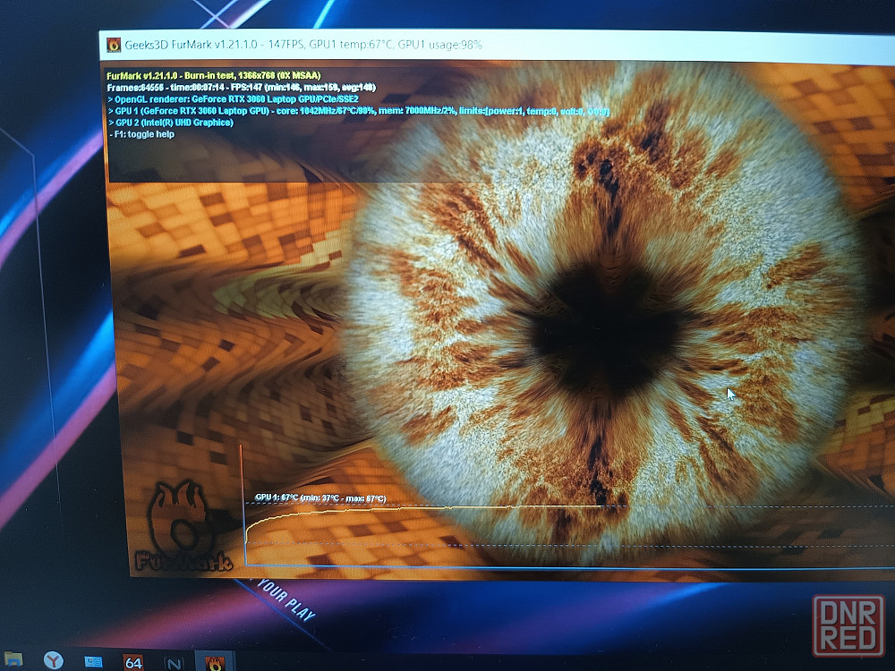The width and height of the screenshot is (895, 671).
Task: Switch to AIDA64 in the taskbar
Action: 133,662
